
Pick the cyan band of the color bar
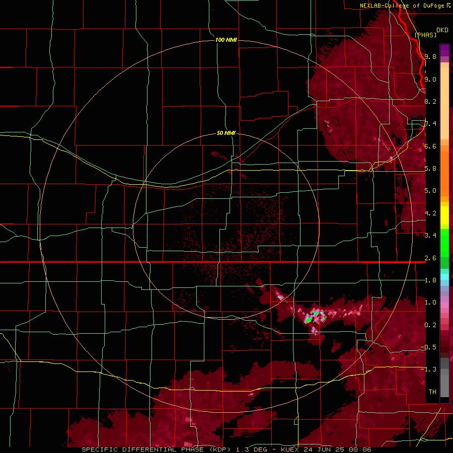pyautogui.click(x=444, y=277)
